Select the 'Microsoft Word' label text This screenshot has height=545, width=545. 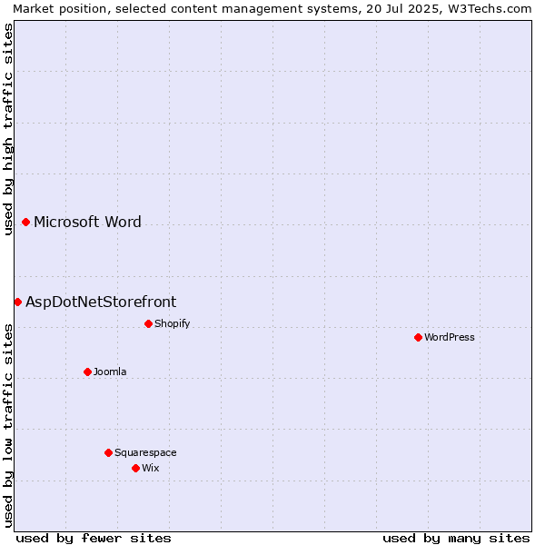pos(87,223)
